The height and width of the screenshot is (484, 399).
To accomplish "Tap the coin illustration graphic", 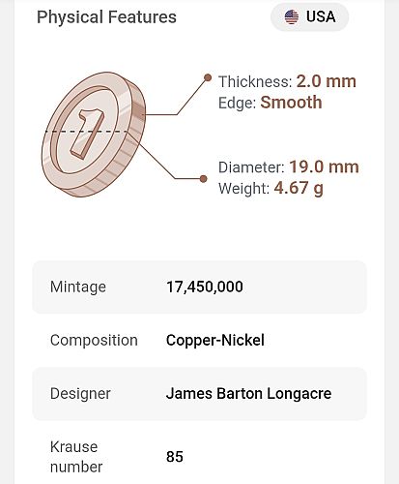I will [x=94, y=134].
